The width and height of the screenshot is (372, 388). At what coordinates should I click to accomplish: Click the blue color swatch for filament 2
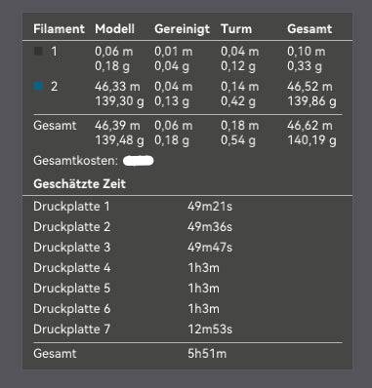click(38, 86)
